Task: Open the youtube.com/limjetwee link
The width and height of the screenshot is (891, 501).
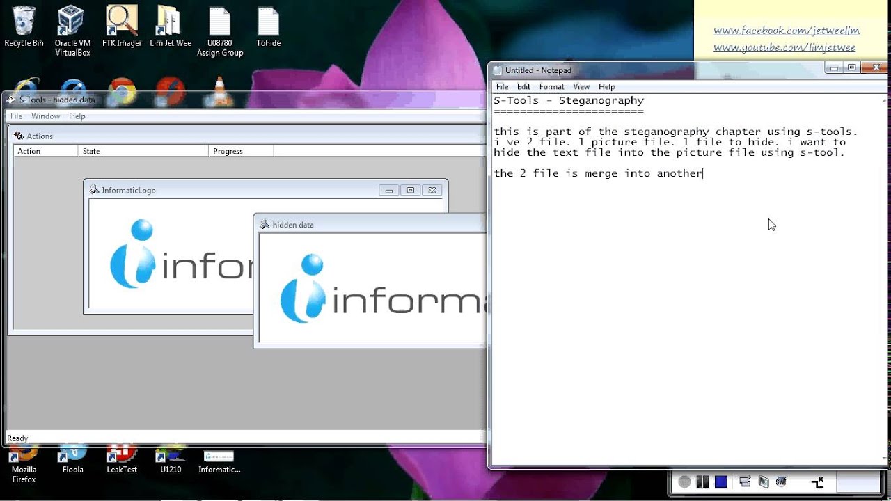Action: [x=784, y=47]
